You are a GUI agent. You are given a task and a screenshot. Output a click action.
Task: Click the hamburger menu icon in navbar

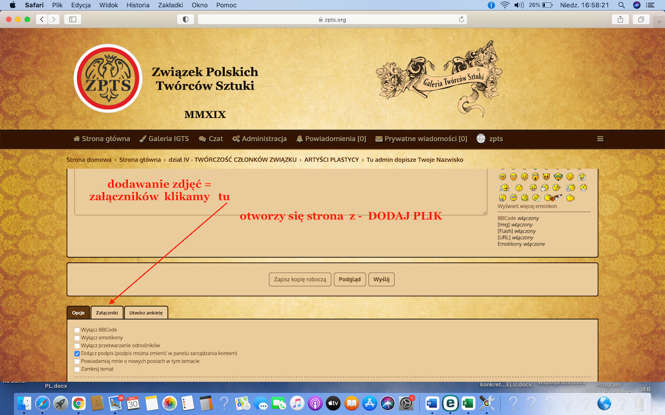pyautogui.click(x=600, y=139)
